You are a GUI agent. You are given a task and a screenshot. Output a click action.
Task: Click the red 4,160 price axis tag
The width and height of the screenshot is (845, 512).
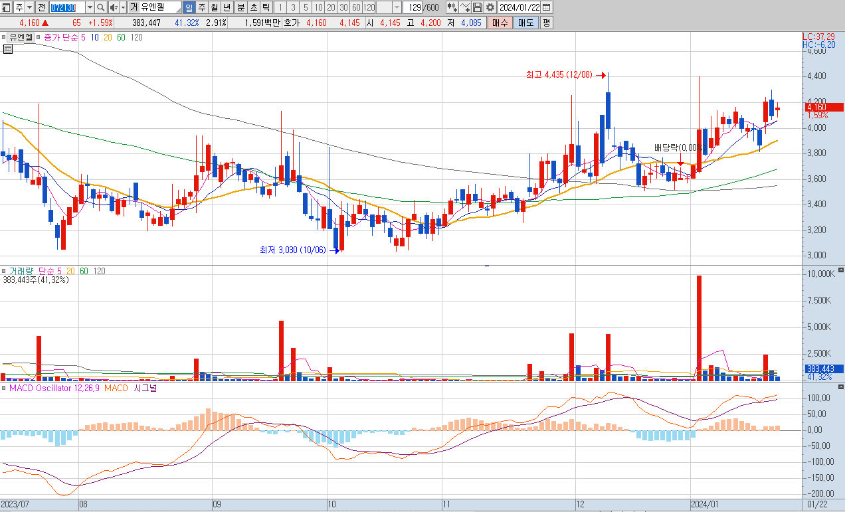[x=823, y=107]
